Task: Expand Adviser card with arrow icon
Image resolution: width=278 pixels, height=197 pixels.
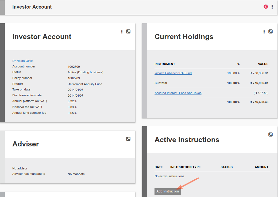Action: coord(128,139)
